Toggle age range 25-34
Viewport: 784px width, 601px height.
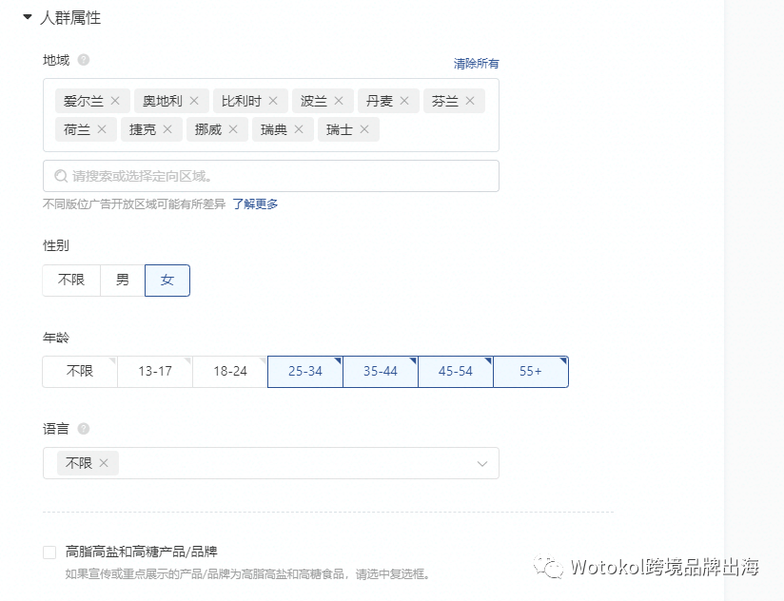[305, 372]
